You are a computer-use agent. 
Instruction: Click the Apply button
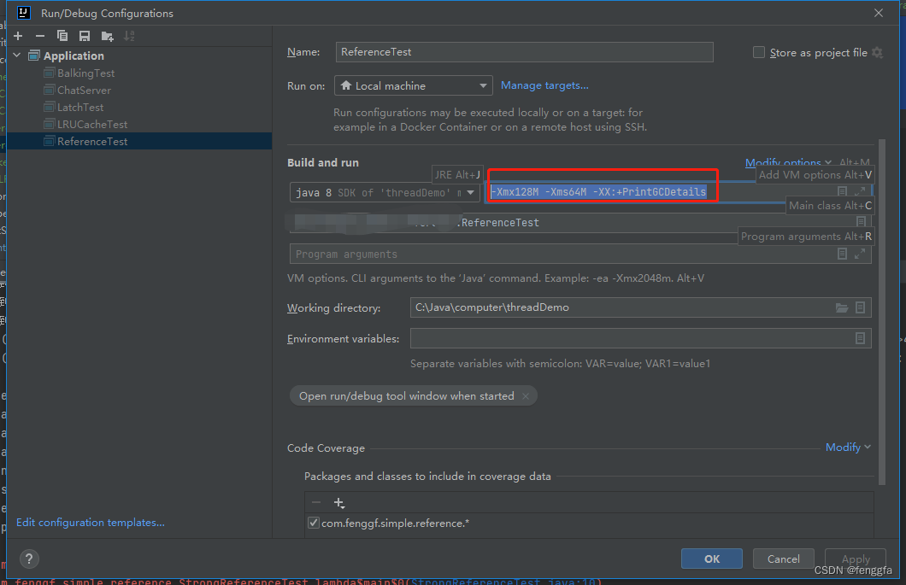click(x=856, y=559)
